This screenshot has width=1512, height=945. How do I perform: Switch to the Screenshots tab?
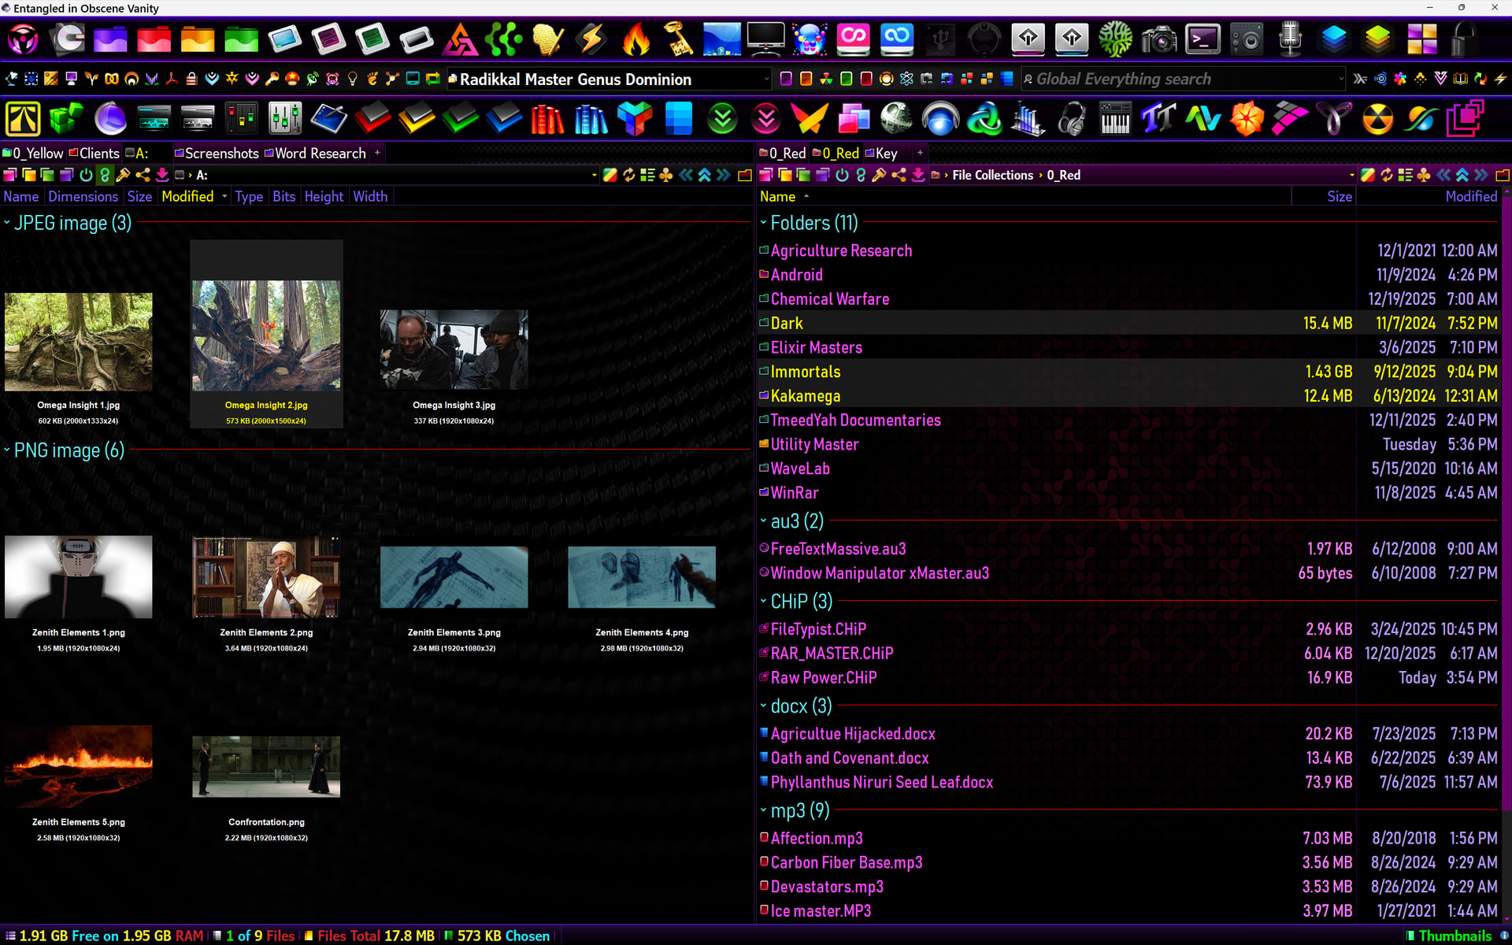click(220, 154)
